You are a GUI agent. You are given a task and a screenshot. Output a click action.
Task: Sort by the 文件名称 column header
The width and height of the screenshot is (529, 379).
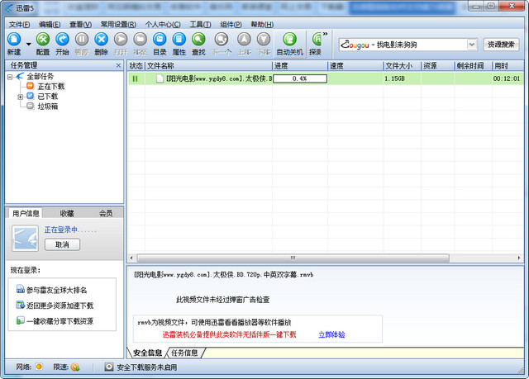[x=208, y=66]
